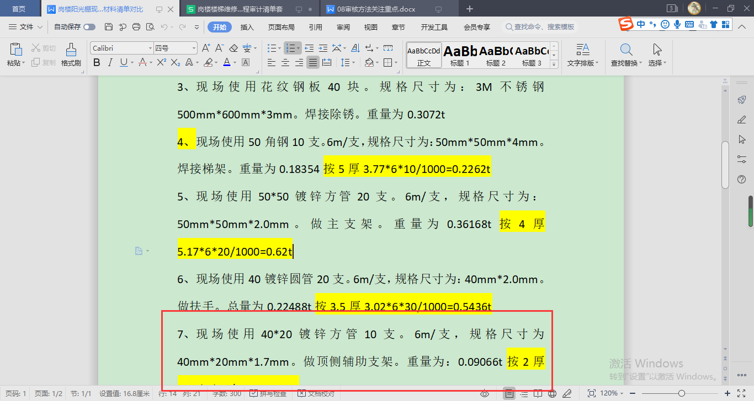This screenshot has height=401, width=754.
Task: Open the font color dropdown arrow
Action: point(235,62)
